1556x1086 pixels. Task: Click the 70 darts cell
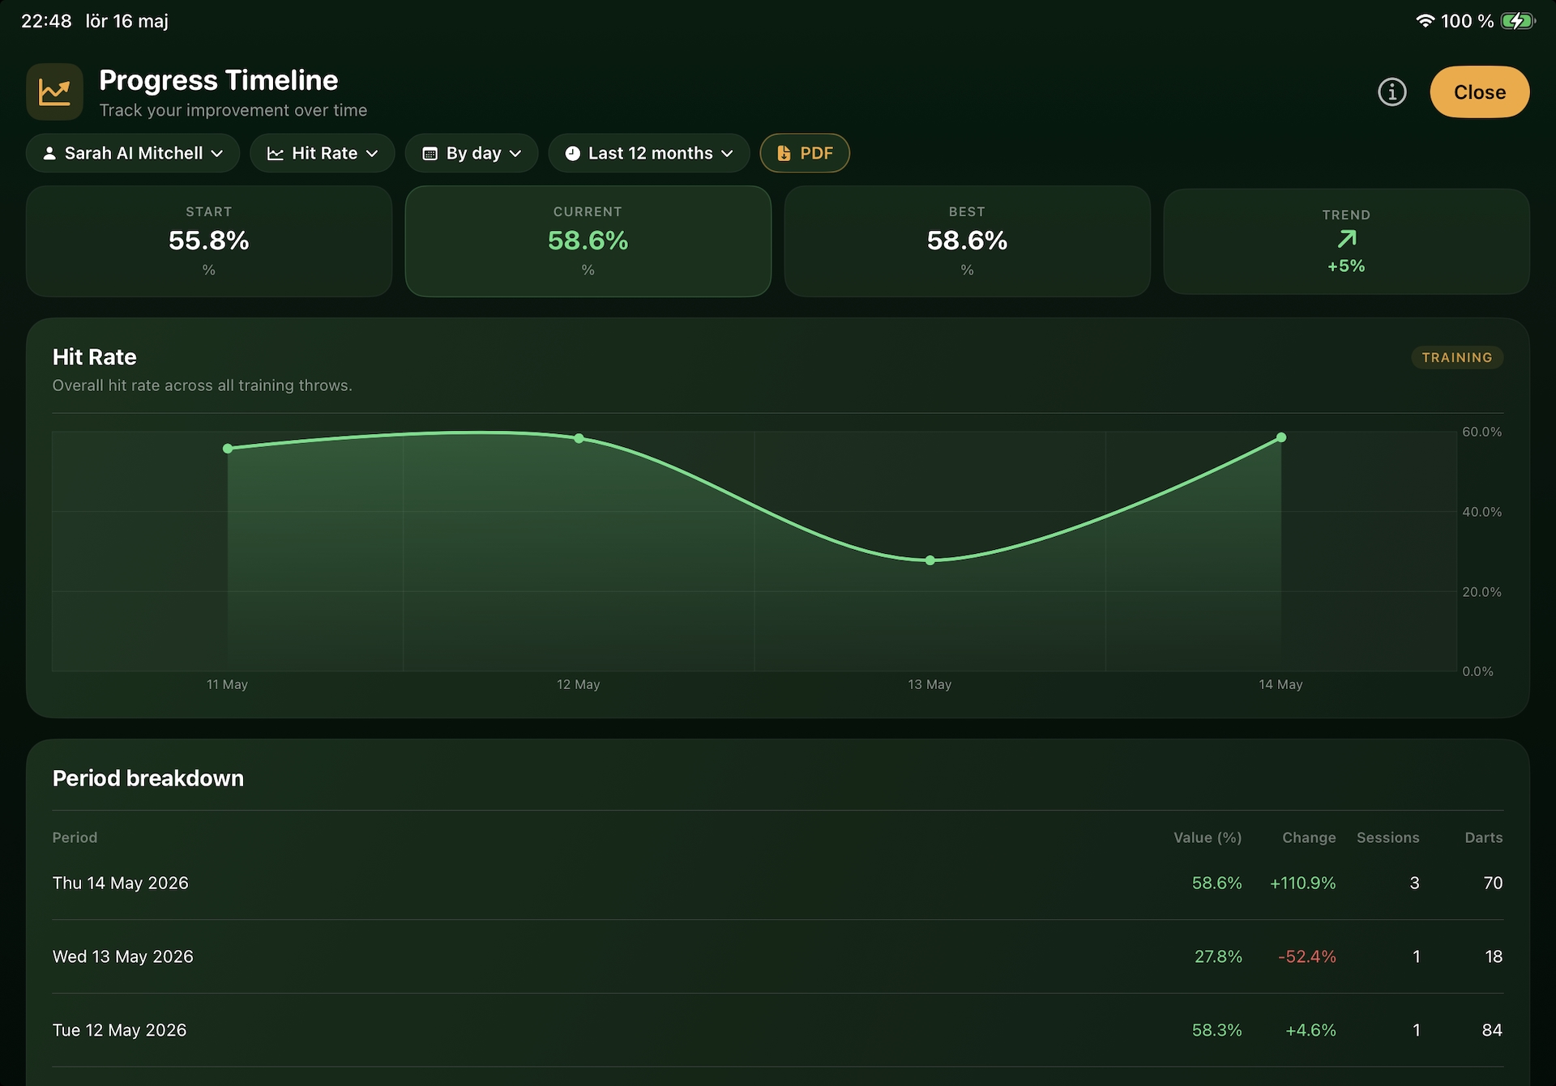coord(1493,883)
